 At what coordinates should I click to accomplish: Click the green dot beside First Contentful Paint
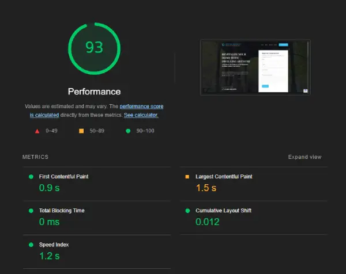tap(31, 177)
